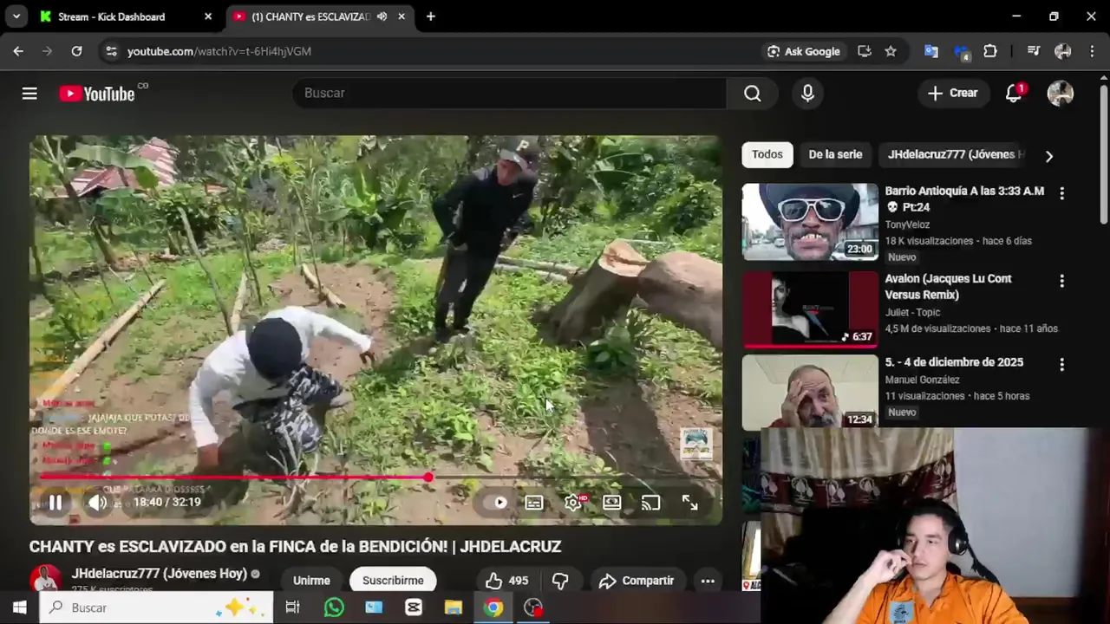Open the tab search dropdown arrow
This screenshot has width=1110, height=624.
coord(16,16)
